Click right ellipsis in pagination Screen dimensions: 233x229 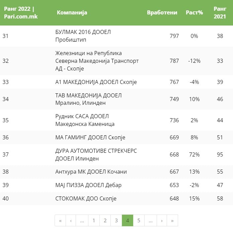coord(151,221)
